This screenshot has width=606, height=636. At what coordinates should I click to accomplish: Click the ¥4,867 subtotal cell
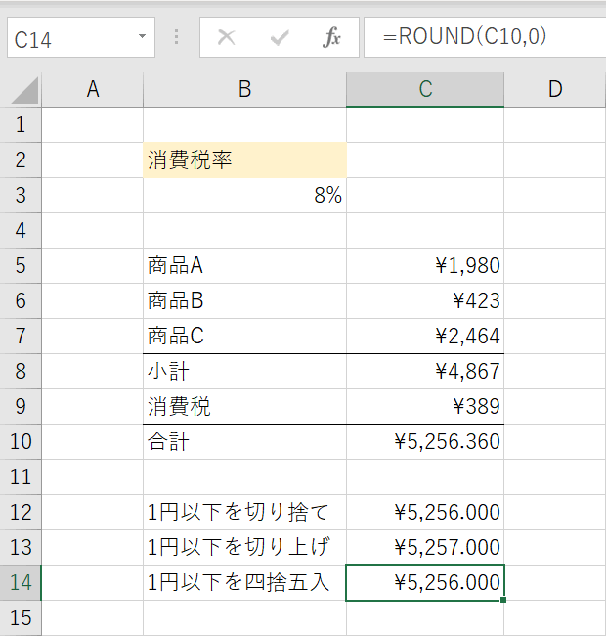[425, 372]
